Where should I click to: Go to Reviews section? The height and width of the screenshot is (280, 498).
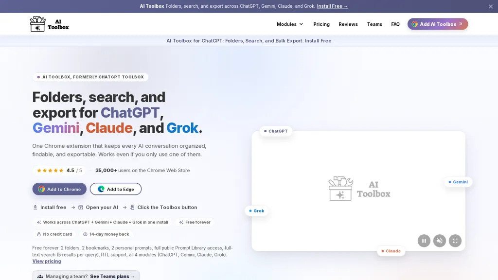point(348,24)
